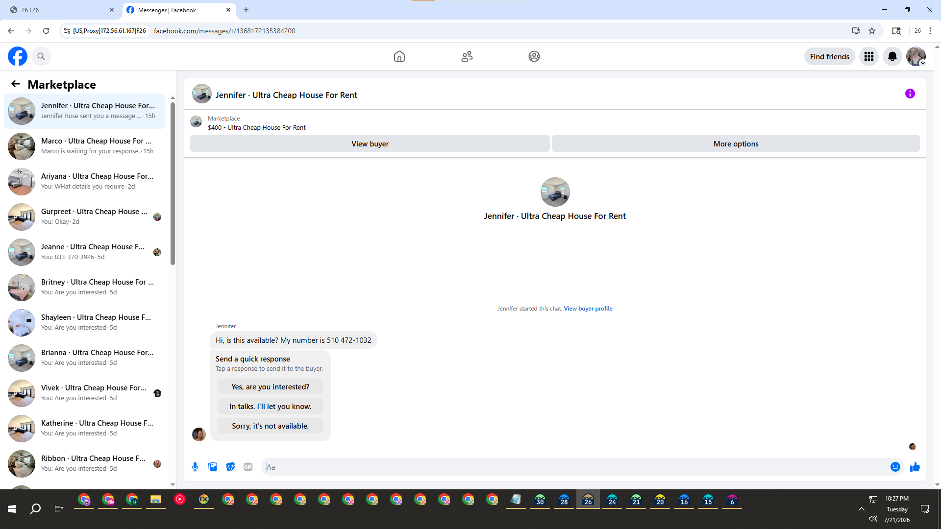The width and height of the screenshot is (941, 529).
Task: Click message "Hi, is this available?"
Action: tap(293, 340)
